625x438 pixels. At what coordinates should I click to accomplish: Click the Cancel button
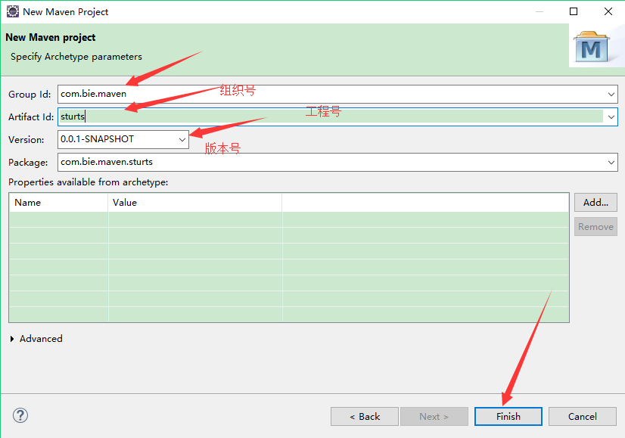583,417
